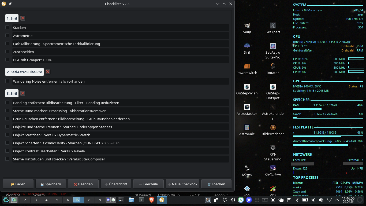This screenshot has height=206, width=366.
Task: Open the battery tray icon
Action: click(305, 200)
